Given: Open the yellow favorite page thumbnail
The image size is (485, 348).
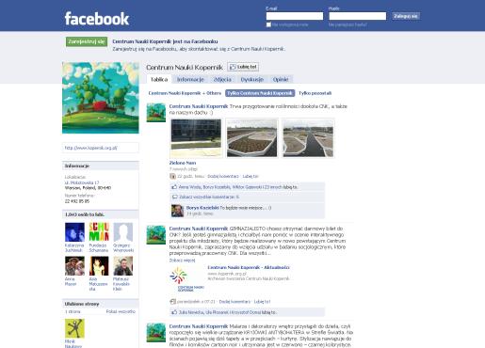Looking at the screenshot, I should (74, 328).
